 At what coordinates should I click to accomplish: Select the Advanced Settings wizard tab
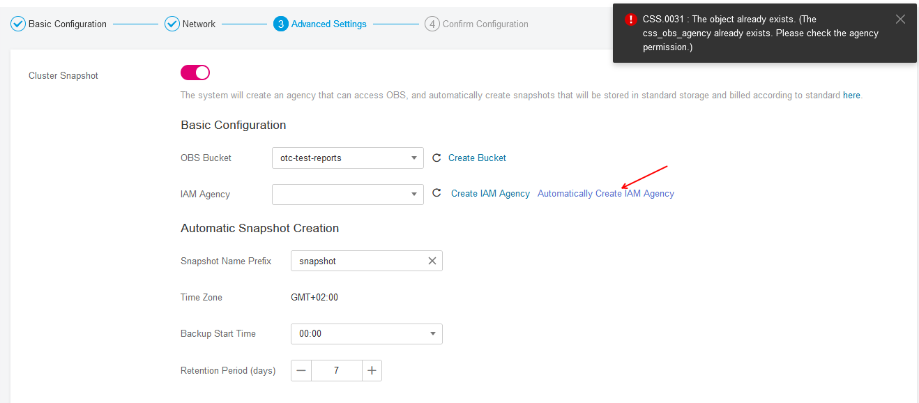pos(326,23)
